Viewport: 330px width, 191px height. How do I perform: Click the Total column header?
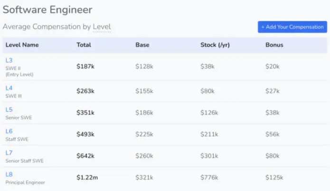pyautogui.click(x=84, y=45)
